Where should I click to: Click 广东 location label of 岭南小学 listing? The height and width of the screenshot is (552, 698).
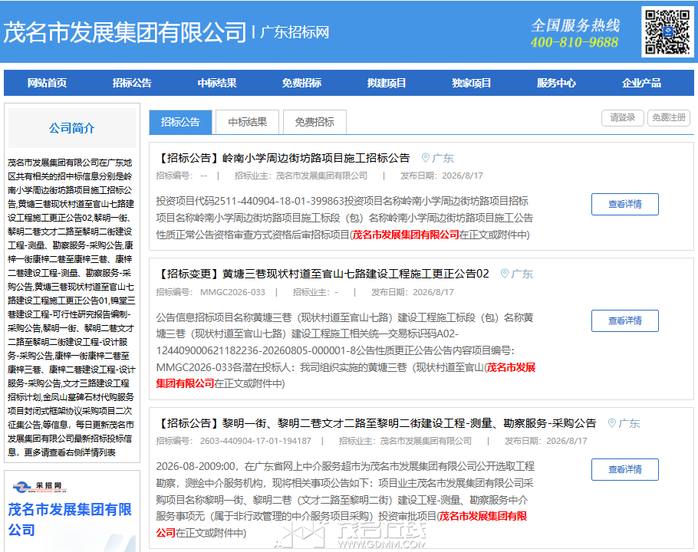[443, 159]
